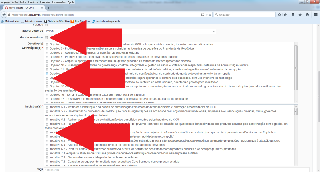Open a new tab with plus button
320x172 pixels.
pos(49,8)
